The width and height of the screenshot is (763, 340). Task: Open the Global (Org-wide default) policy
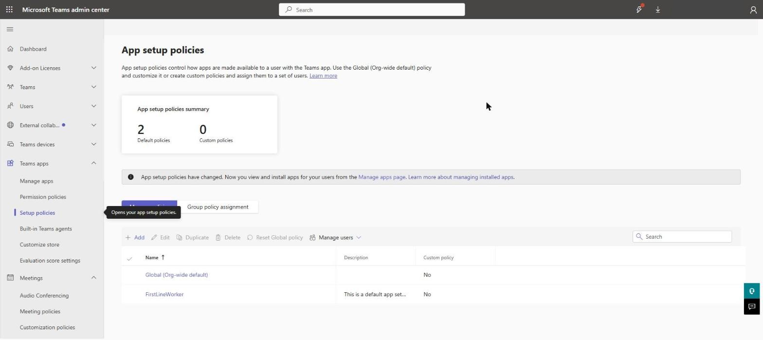pyautogui.click(x=177, y=275)
